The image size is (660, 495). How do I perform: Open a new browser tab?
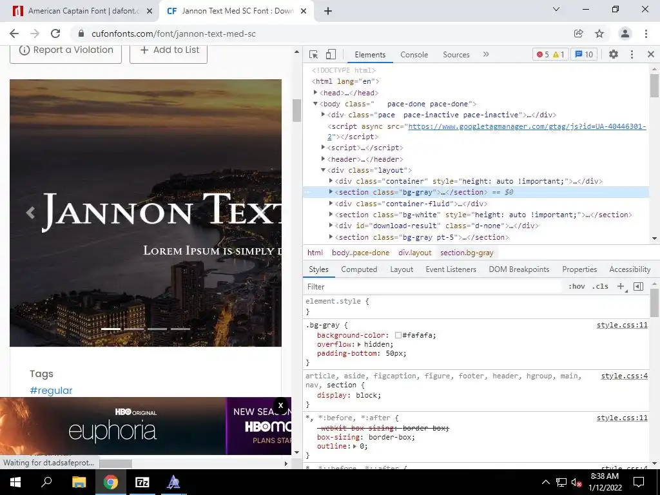tap(328, 12)
